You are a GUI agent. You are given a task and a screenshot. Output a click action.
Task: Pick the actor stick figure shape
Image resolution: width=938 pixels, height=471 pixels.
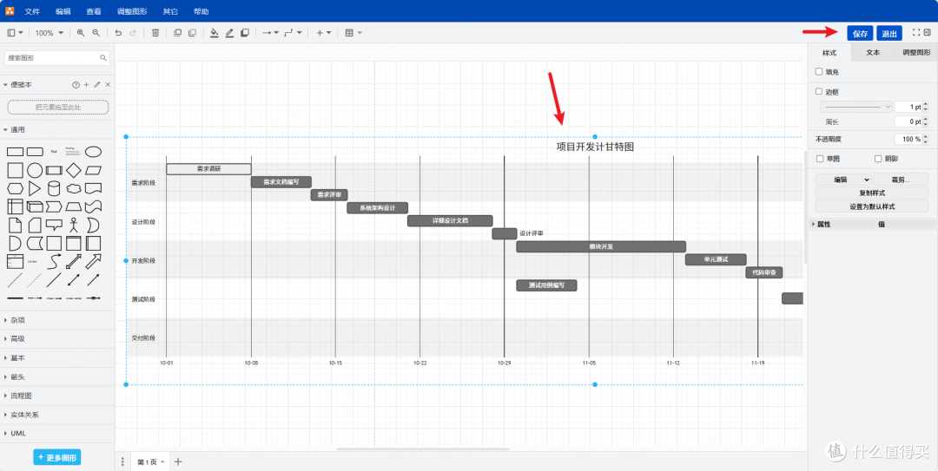[74, 226]
